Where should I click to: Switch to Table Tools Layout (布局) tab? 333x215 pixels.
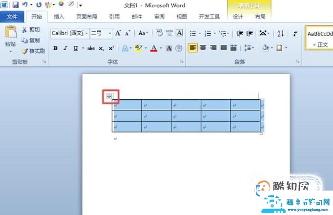260,17
